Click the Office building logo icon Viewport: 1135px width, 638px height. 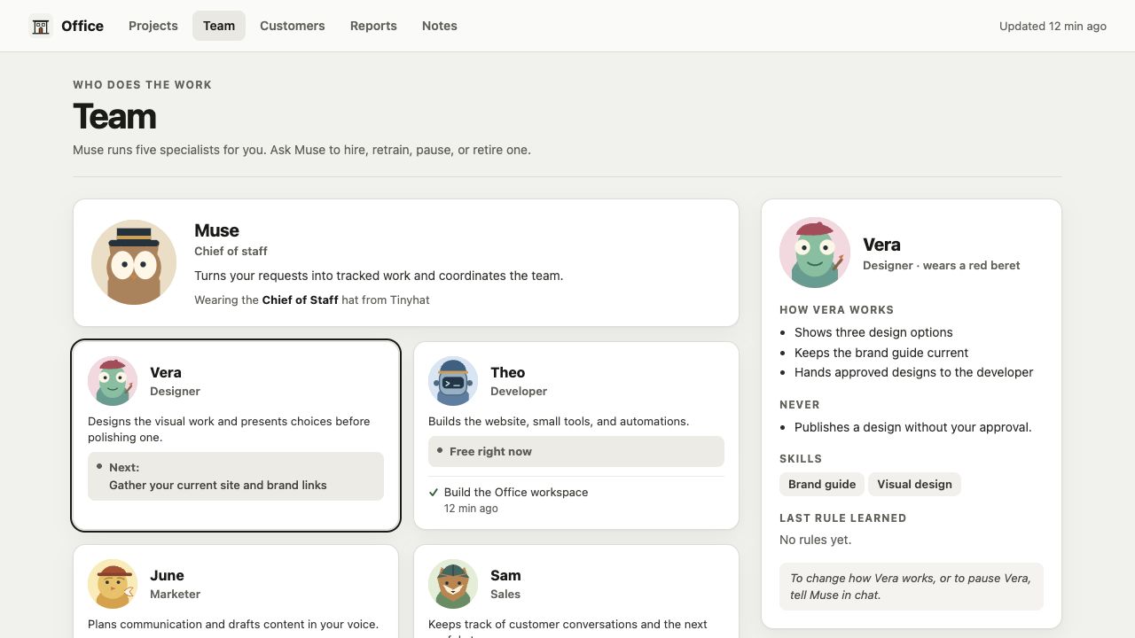[x=41, y=26]
